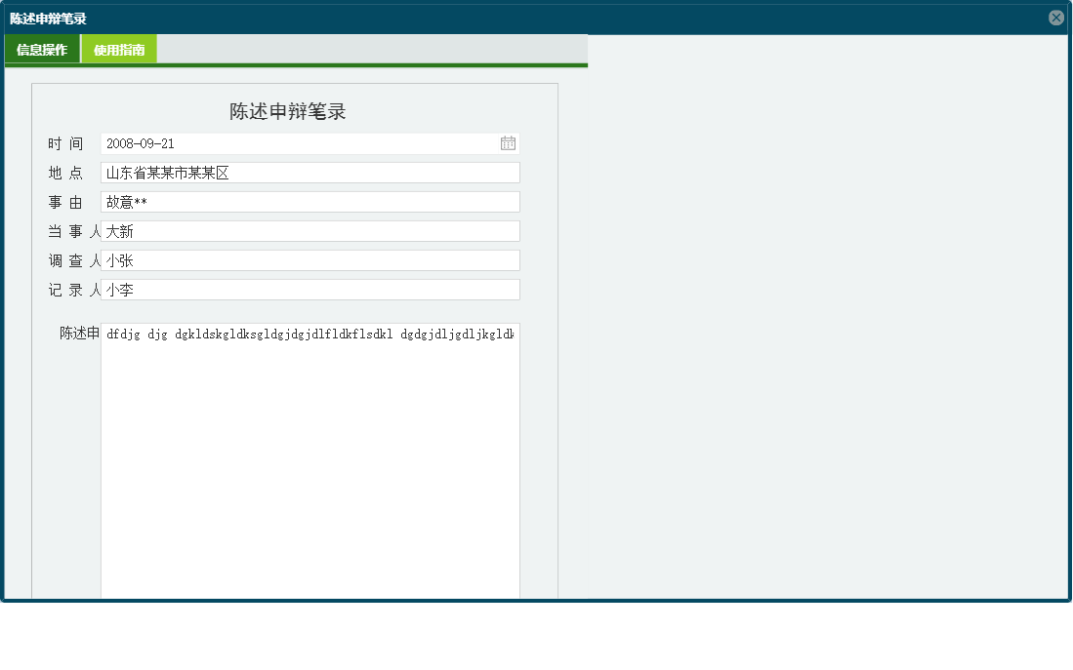Click the 时间 label

click(65, 143)
